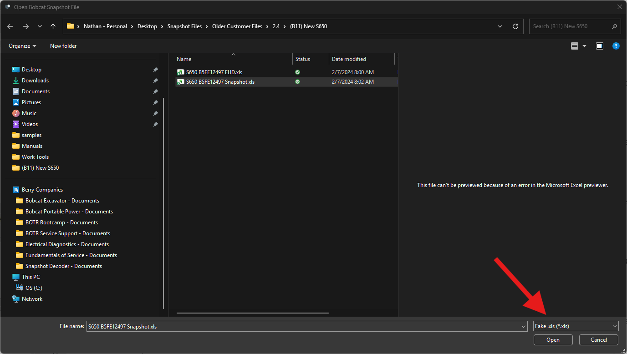
Task: Click the pin icon beside Downloads
Action: click(x=155, y=81)
